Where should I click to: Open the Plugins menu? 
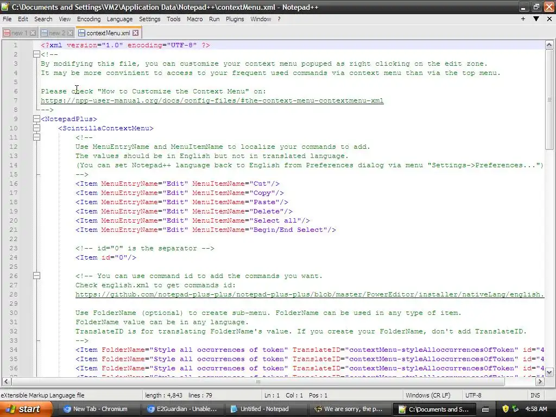(235, 19)
